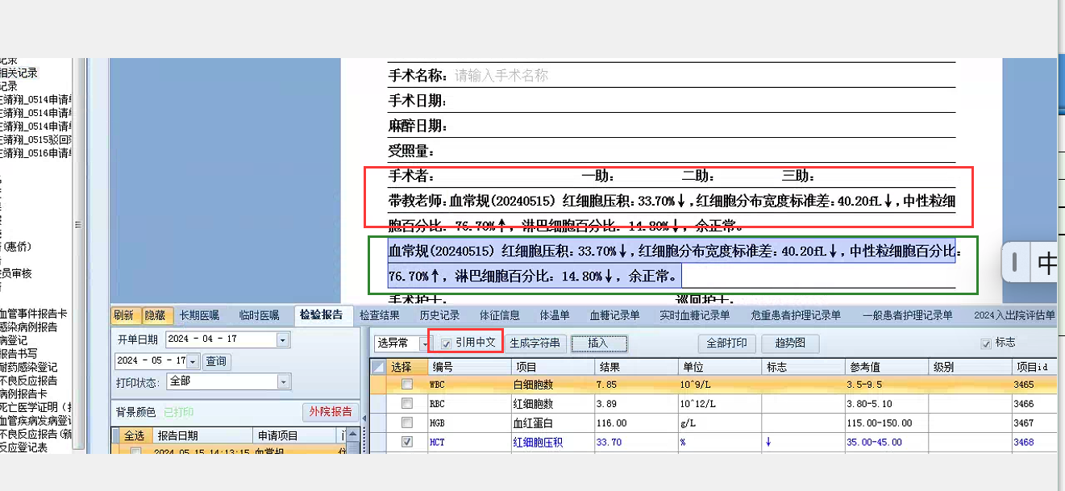
Task: Open 不良反应报告 in the left tree
Action: tap(29, 381)
